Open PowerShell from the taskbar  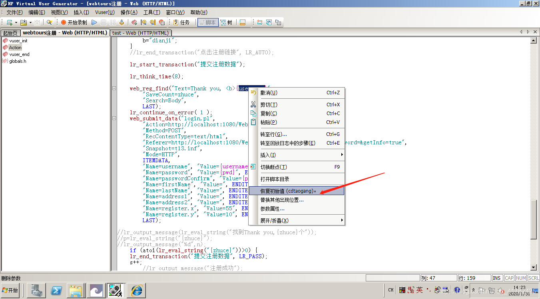point(56,291)
